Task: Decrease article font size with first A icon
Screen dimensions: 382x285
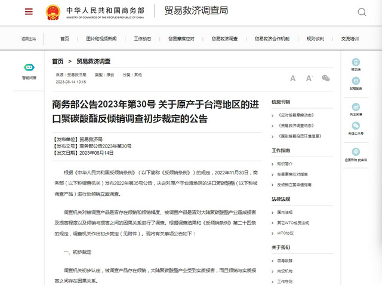Action: point(293,78)
